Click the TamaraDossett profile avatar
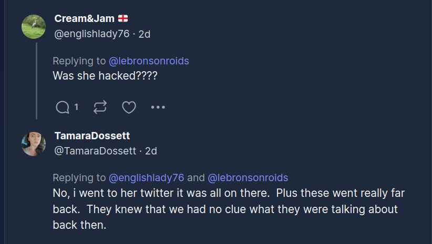The image size is (432, 244). click(34, 144)
